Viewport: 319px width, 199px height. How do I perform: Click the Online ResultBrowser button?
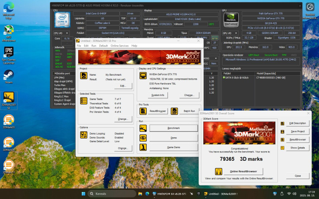pyautogui.click(x=243, y=172)
